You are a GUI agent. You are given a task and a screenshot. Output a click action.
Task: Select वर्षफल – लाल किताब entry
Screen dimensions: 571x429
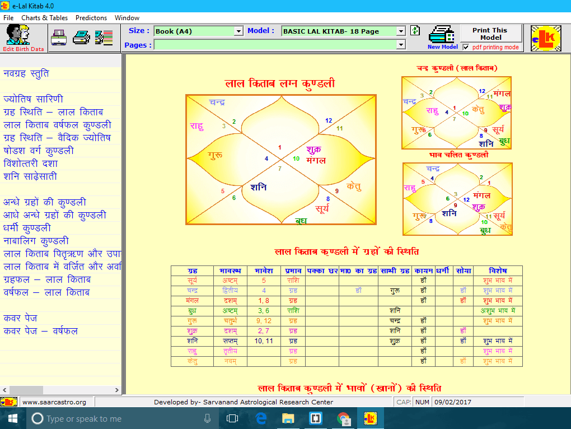(x=46, y=292)
